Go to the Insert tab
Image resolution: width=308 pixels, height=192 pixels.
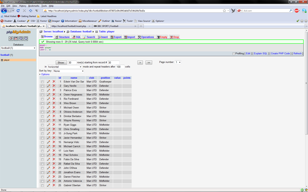click(x=103, y=37)
